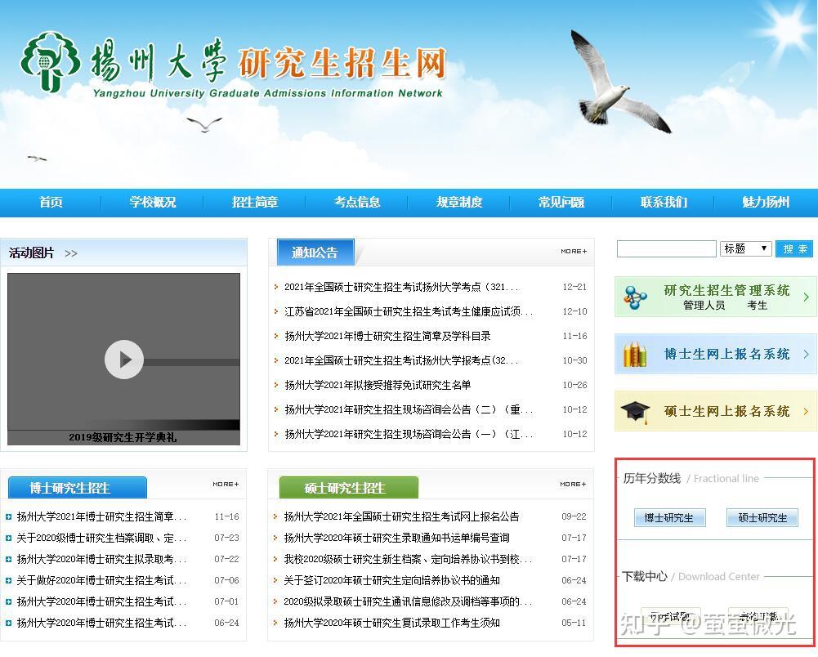Open 扬州大学2020年硕士研究生录取通知书运单编号查询
Screen dimensions: 818x657
[x=396, y=538]
